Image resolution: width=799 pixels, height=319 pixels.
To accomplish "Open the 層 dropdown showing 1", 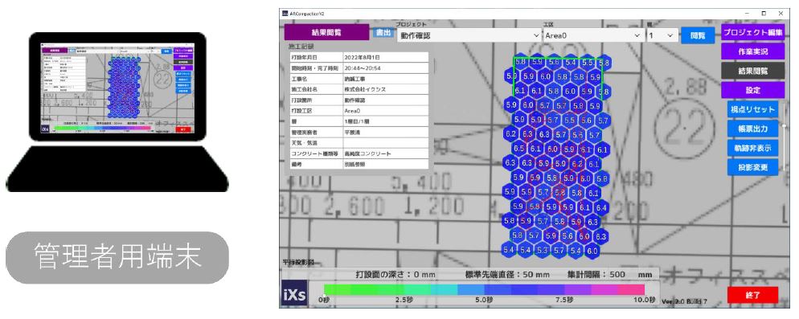I will pyautogui.click(x=662, y=35).
